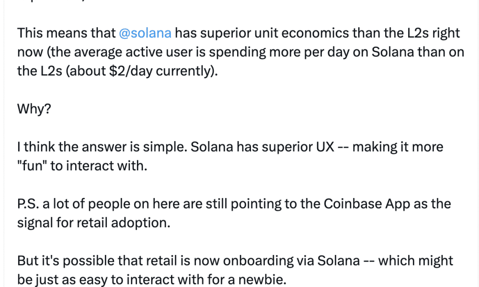Viewport: 479px width, 287px height.
Task: Click the phrase "fun" to interact with
Action: point(82,166)
